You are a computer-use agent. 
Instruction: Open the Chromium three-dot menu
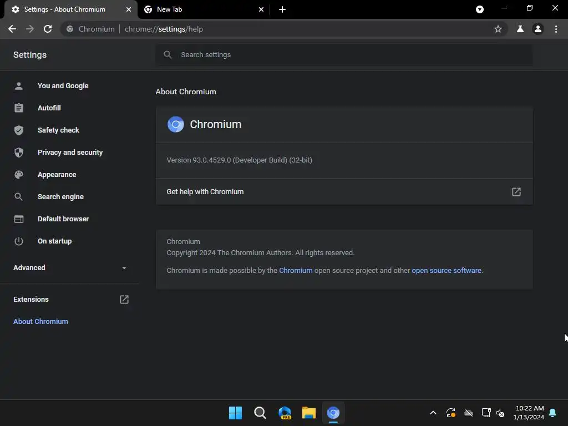point(556,29)
